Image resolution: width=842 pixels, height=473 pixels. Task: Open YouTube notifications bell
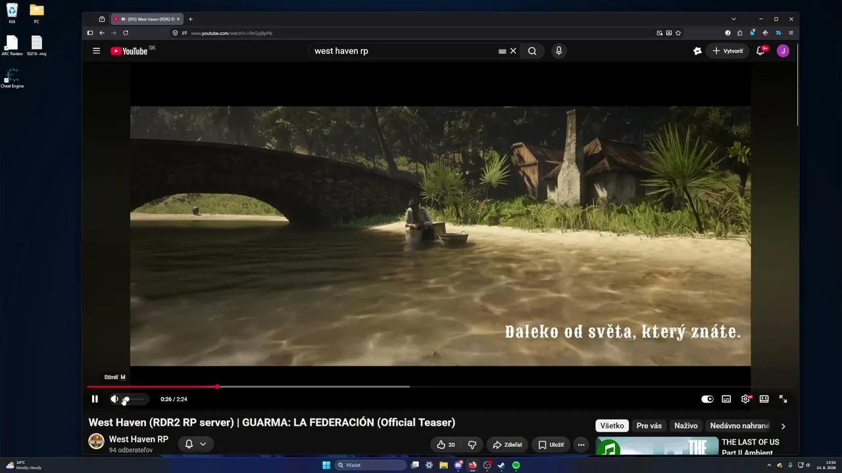pos(760,51)
